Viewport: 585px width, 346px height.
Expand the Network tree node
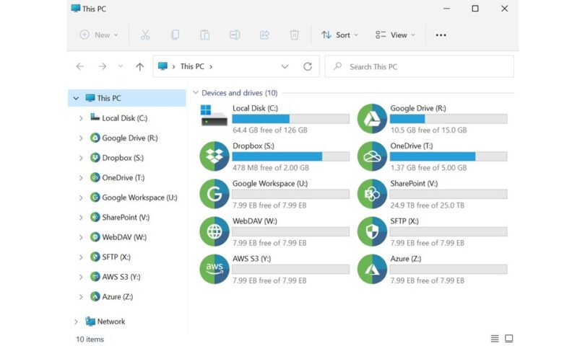coord(76,321)
